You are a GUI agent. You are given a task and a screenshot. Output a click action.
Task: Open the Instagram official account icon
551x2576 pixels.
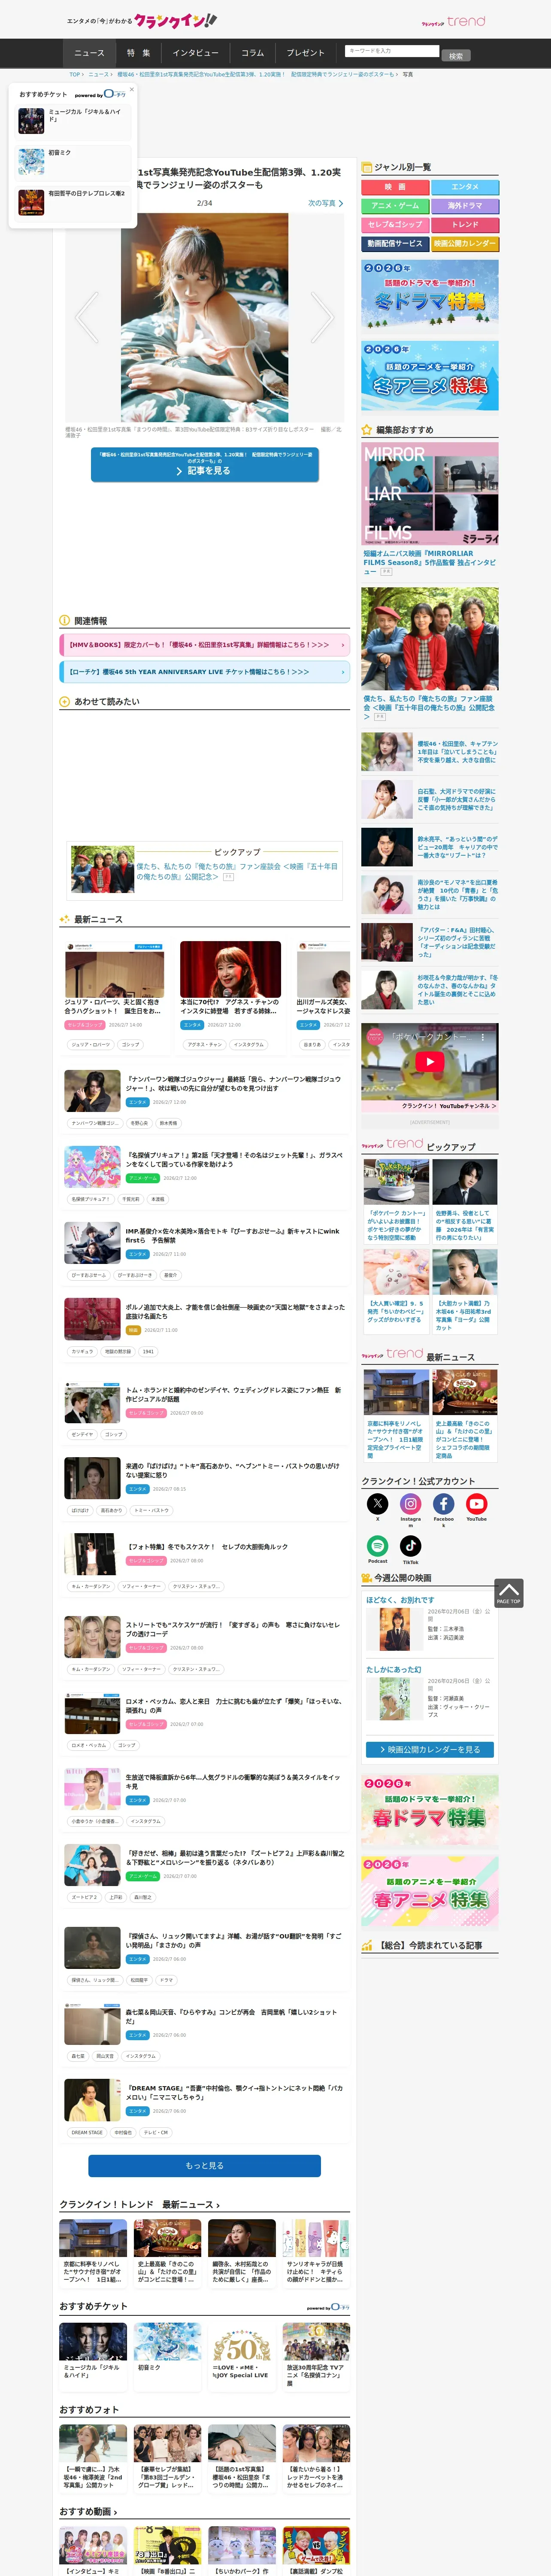point(411,1503)
